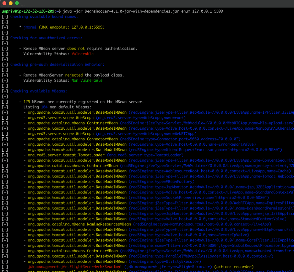Click the red 'Vulnerable' status word
Screen dimensions: 294x272
[83, 54]
